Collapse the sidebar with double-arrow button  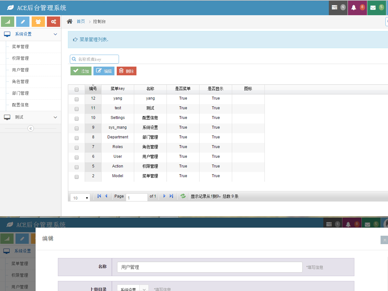point(31,128)
